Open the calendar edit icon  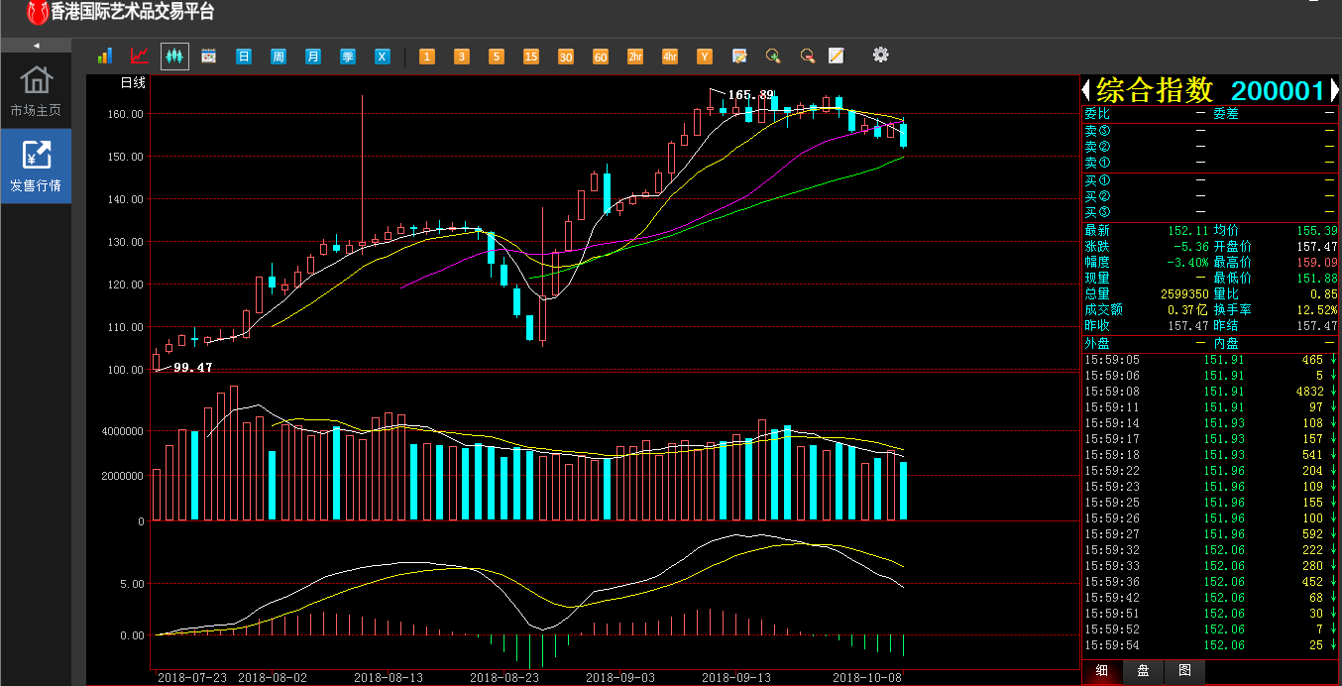[x=739, y=56]
